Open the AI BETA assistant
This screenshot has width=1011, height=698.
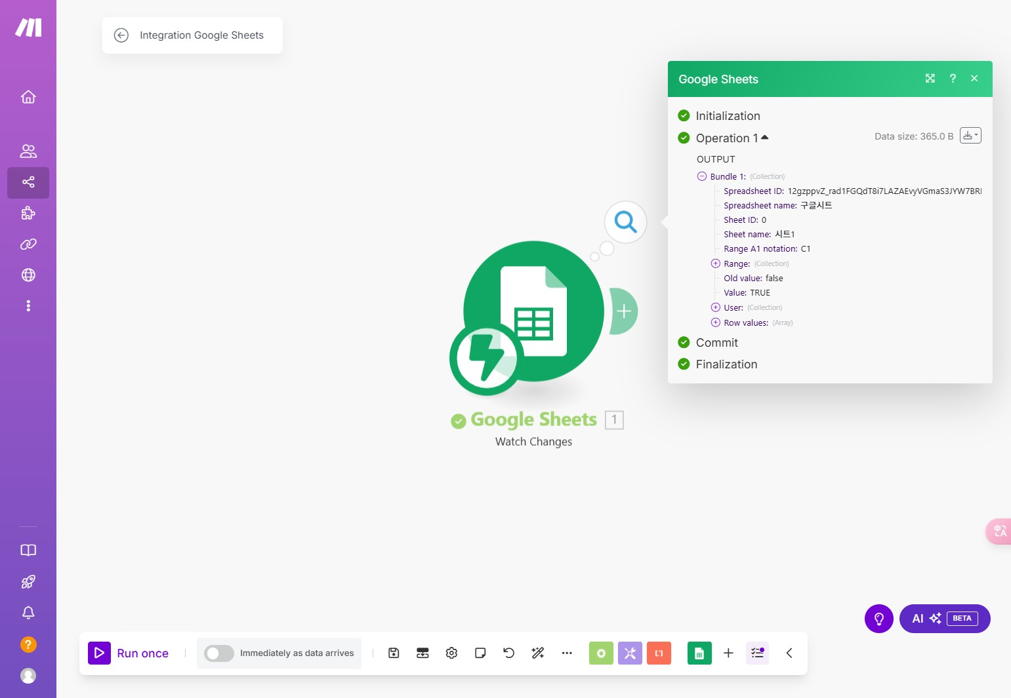[945, 619]
